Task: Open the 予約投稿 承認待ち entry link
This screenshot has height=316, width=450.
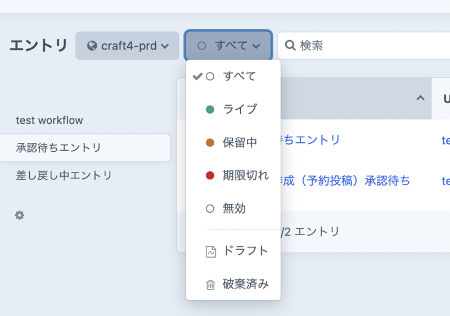Action: tap(345, 180)
